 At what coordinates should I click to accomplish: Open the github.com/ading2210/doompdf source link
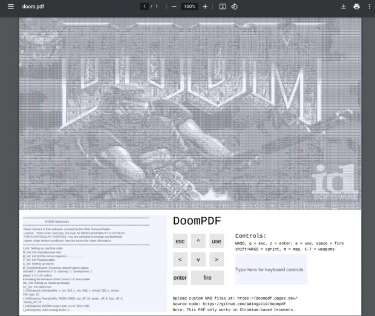[x=244, y=304]
